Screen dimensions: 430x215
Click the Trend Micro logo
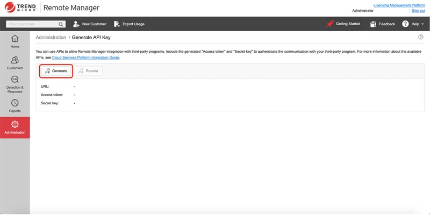[x=21, y=8]
